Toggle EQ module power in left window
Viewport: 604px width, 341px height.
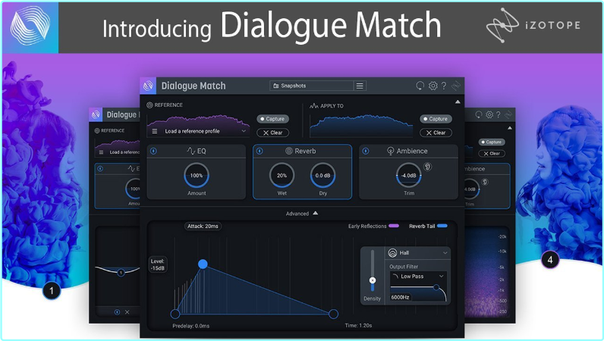pos(100,168)
